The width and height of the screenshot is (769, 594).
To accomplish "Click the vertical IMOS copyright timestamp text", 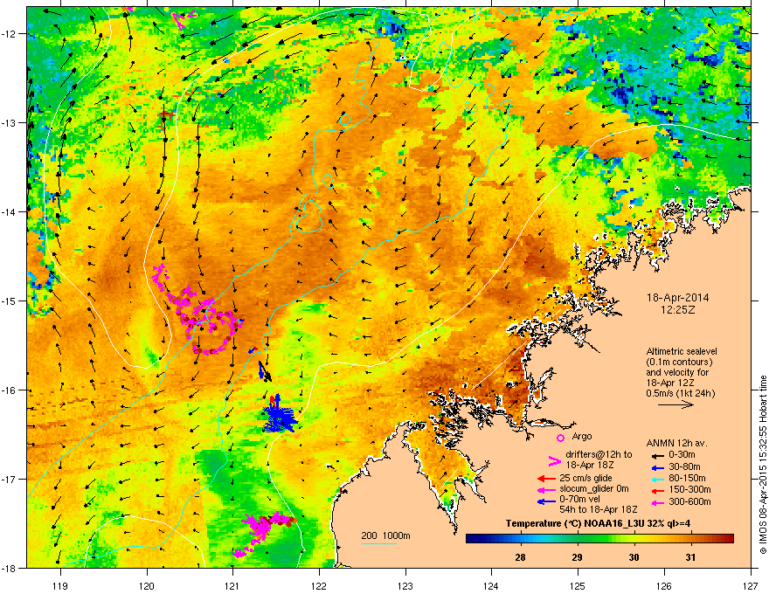I will tap(763, 464).
